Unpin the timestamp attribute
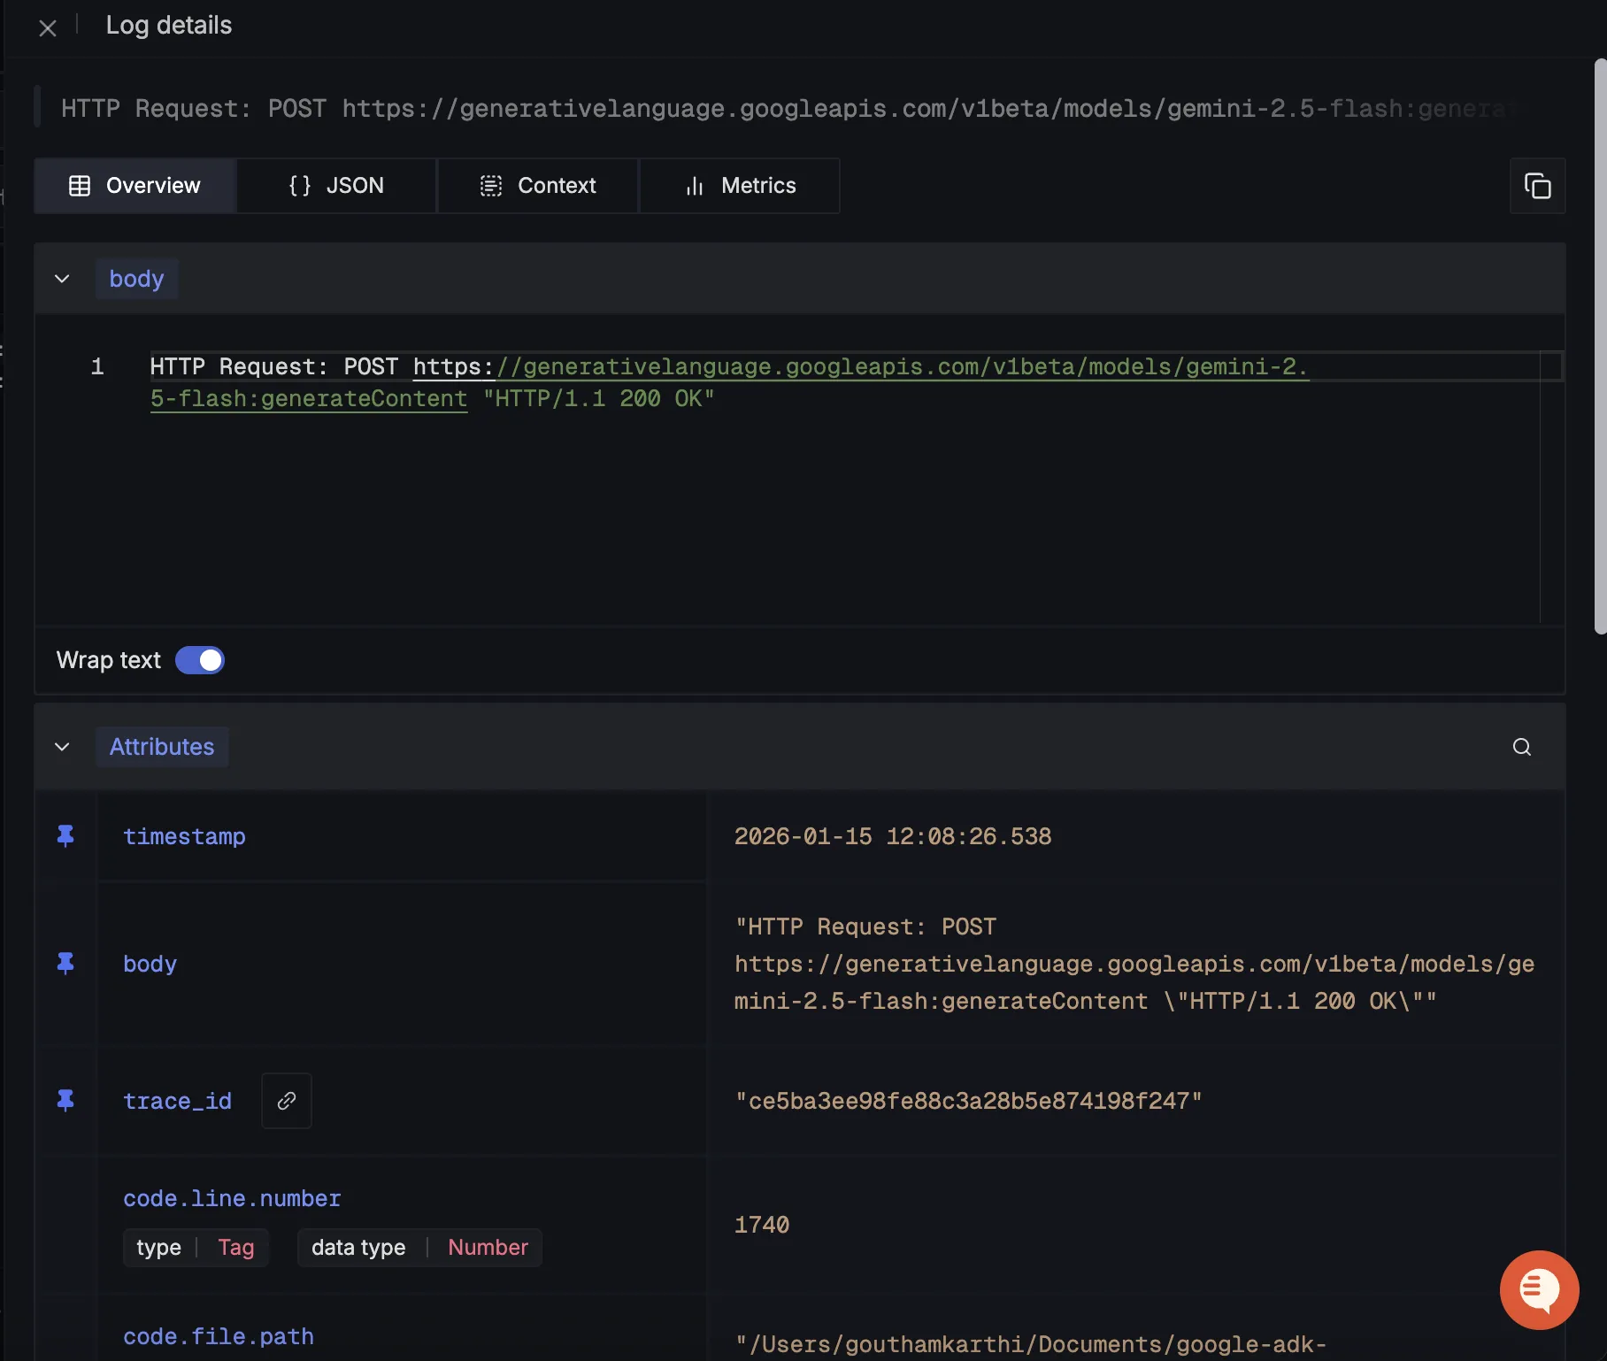Viewport: 1607px width, 1361px height. (x=65, y=836)
